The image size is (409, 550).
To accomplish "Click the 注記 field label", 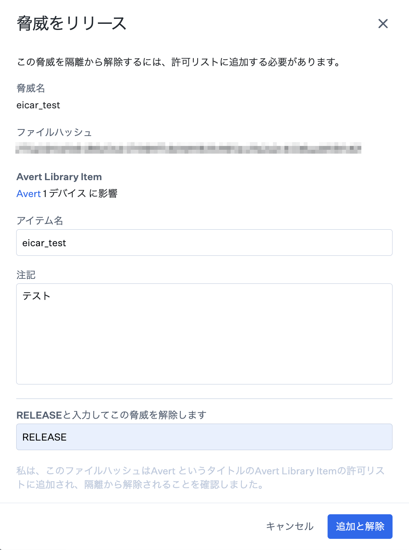I will 26,275.
